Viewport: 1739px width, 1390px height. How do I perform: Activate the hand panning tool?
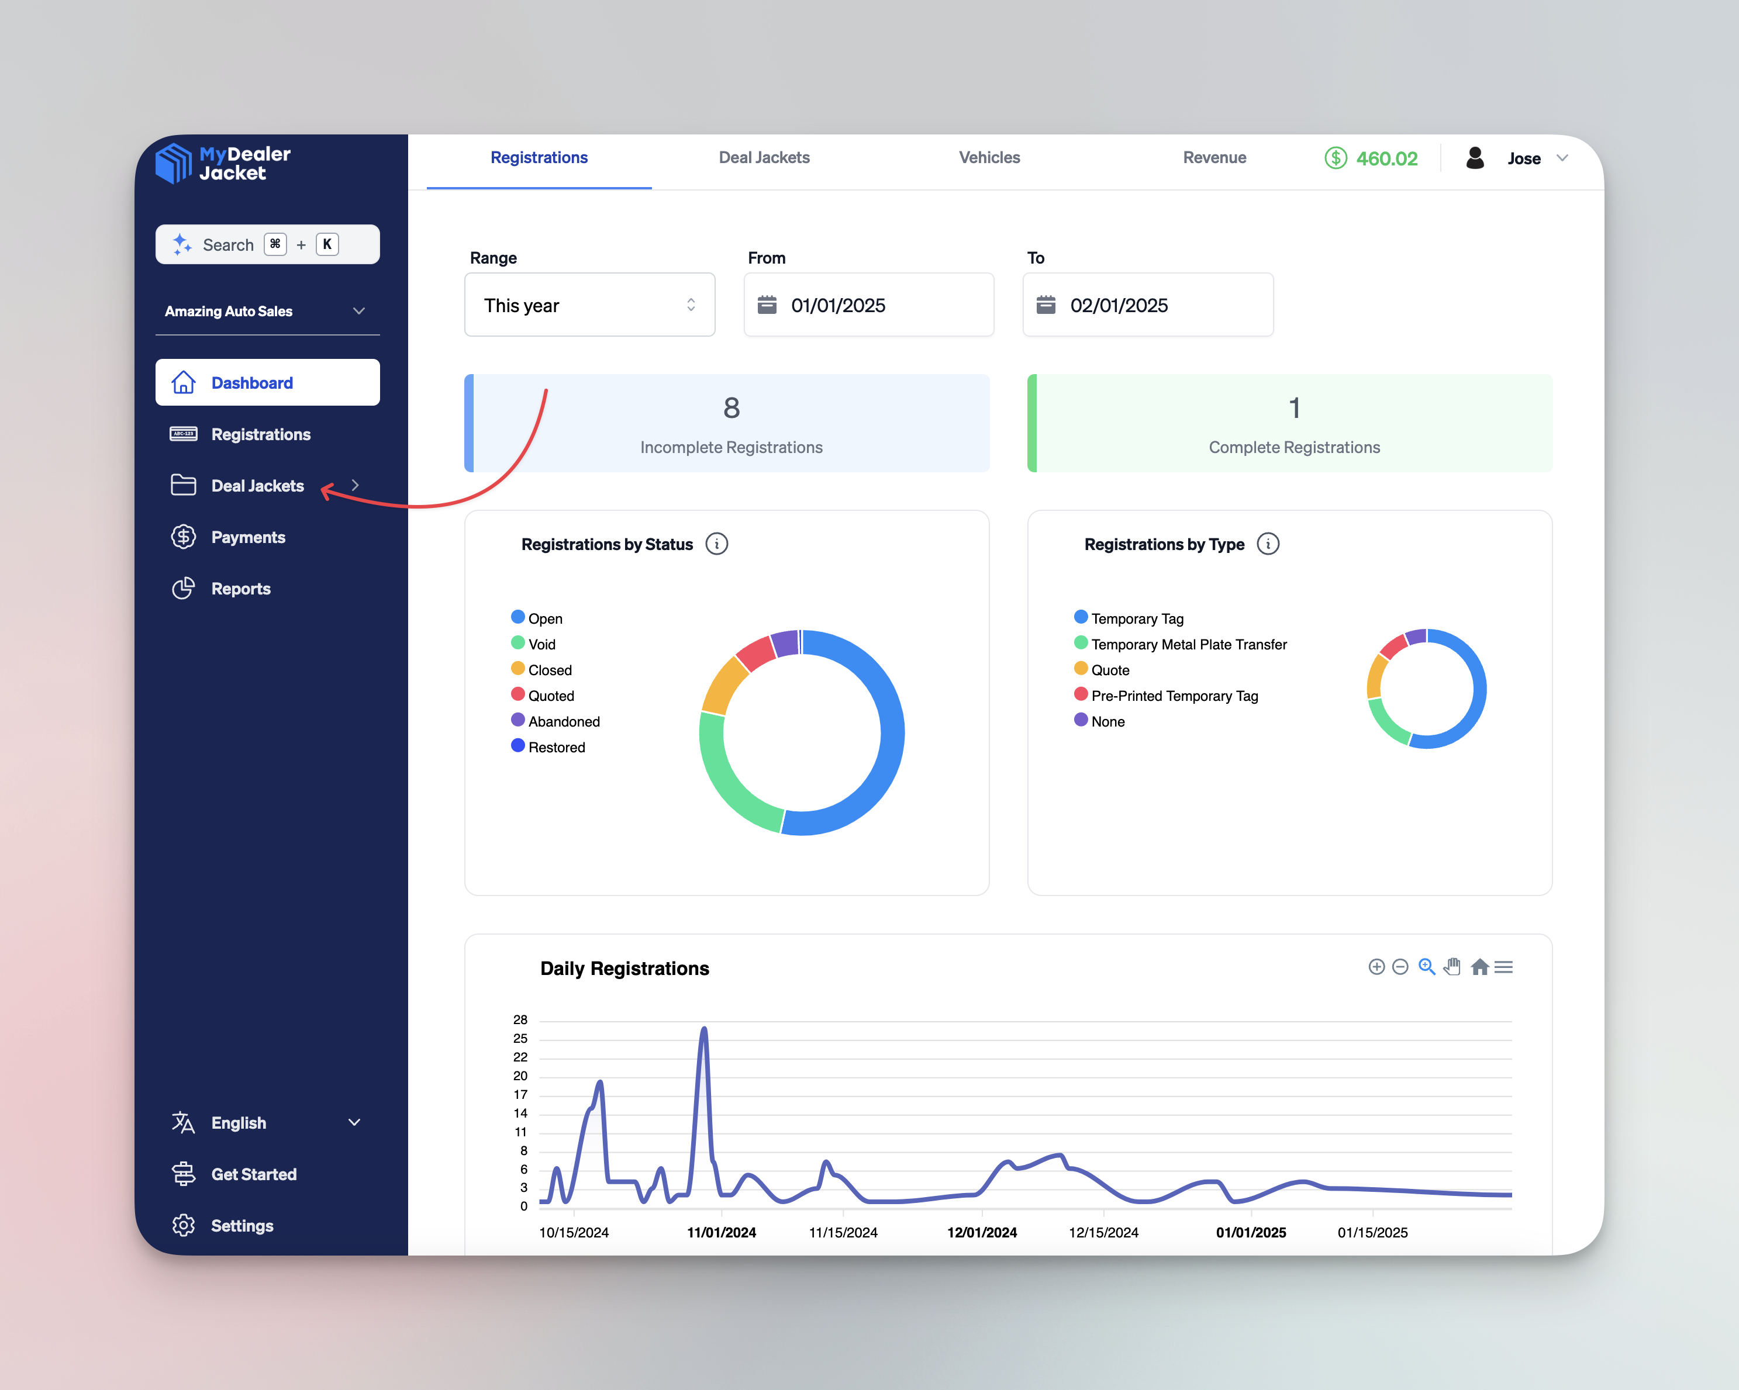pyautogui.click(x=1452, y=967)
